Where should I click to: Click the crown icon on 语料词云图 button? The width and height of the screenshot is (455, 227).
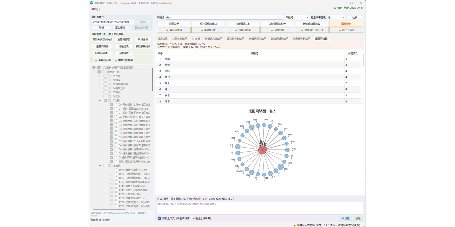[x=96, y=60]
